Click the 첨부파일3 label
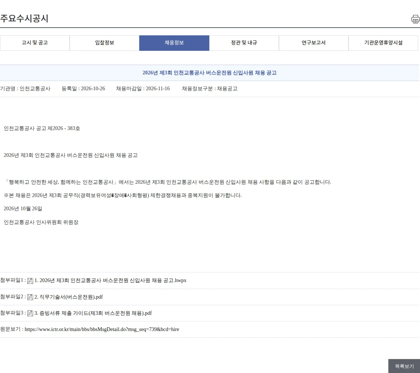 13,313
